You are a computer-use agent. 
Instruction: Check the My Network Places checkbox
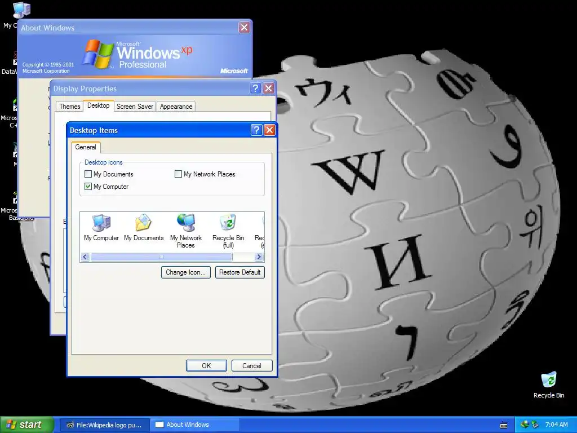tap(178, 174)
